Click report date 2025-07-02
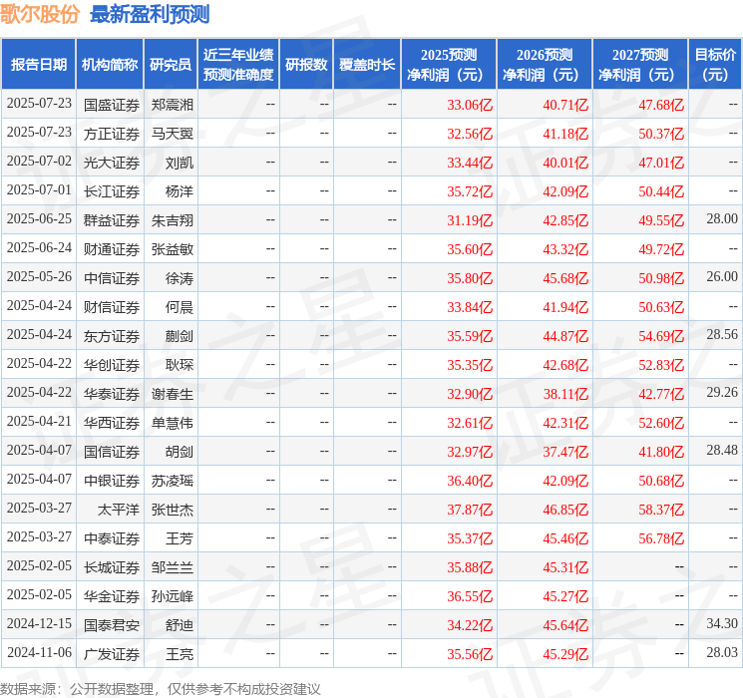Image resolution: width=743 pixels, height=698 pixels. pyautogui.click(x=39, y=161)
